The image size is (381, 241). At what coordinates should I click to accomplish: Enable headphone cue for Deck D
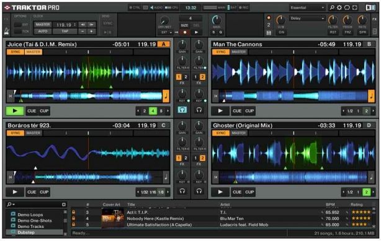pyautogui.click(x=199, y=191)
